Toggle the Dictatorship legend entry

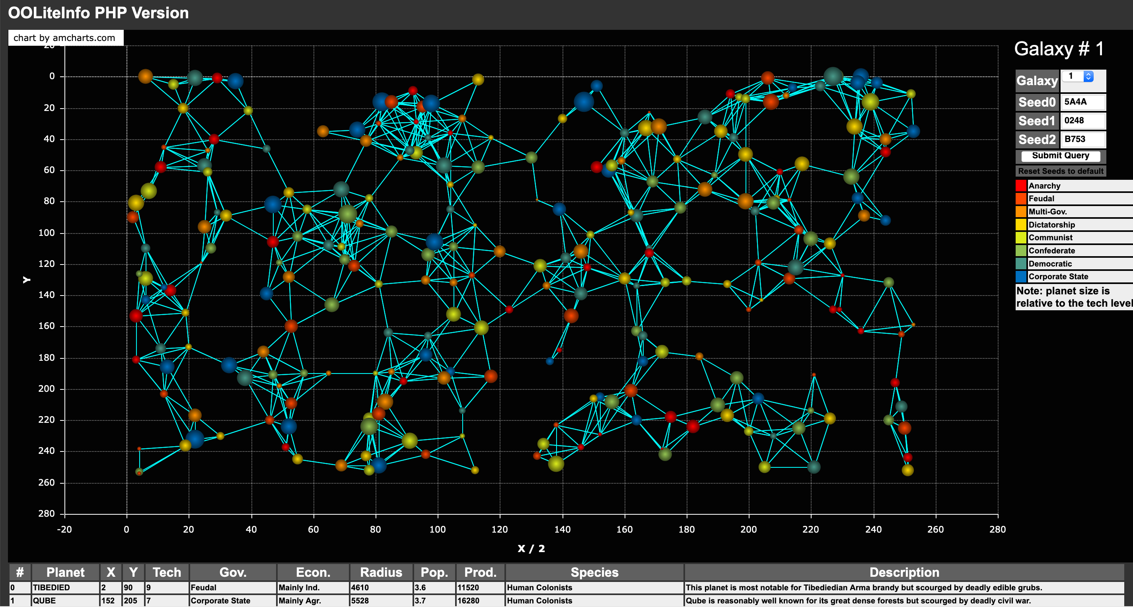[x=1051, y=225]
